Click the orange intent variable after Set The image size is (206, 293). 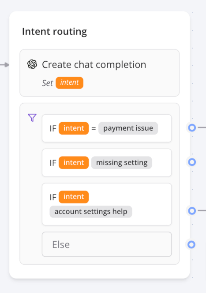[x=70, y=83]
